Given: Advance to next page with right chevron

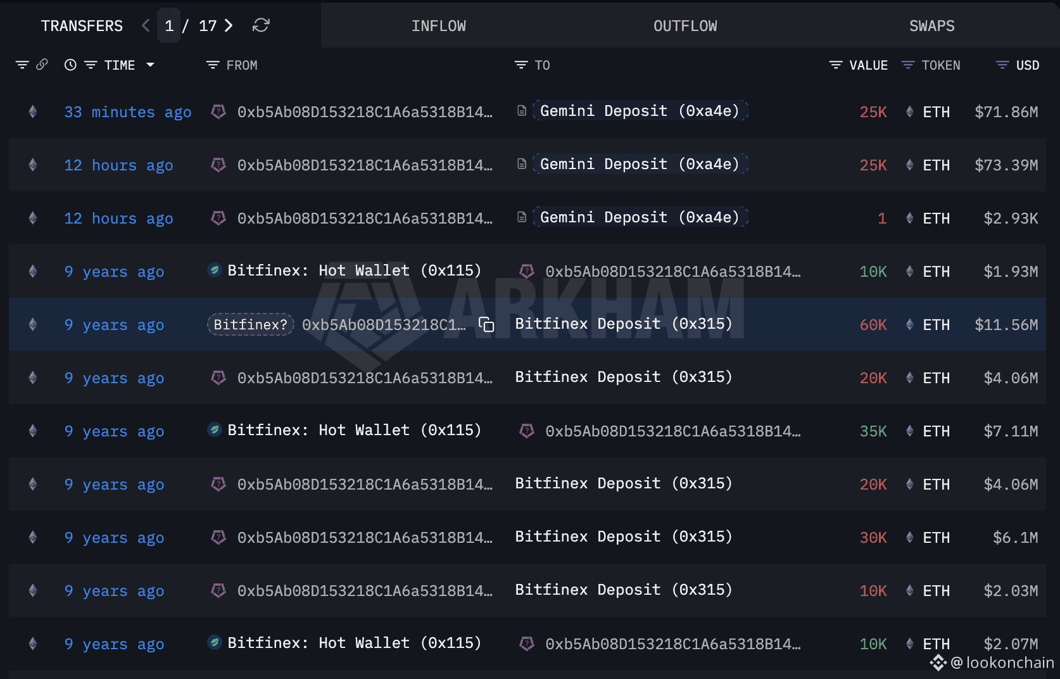Looking at the screenshot, I should (228, 25).
